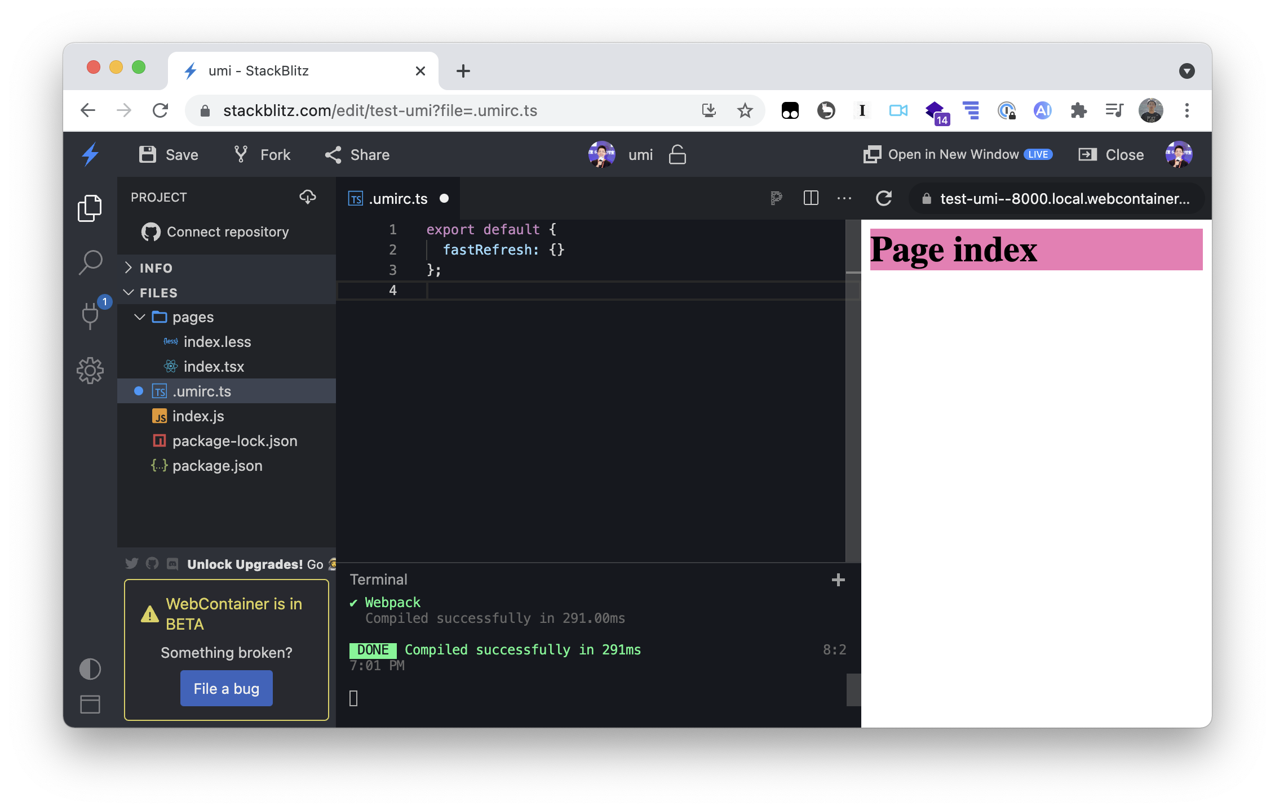The height and width of the screenshot is (811, 1275).
Task: Select the .umirc.ts editor tab
Action: pos(398,199)
